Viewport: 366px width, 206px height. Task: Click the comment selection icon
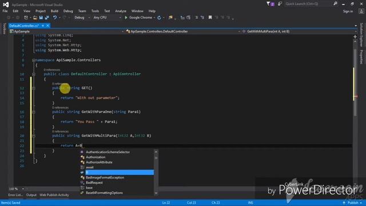(197, 18)
